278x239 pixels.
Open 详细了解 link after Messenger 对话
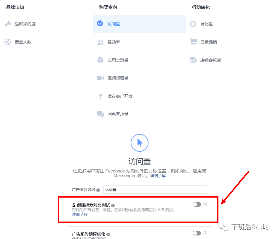click(x=158, y=176)
